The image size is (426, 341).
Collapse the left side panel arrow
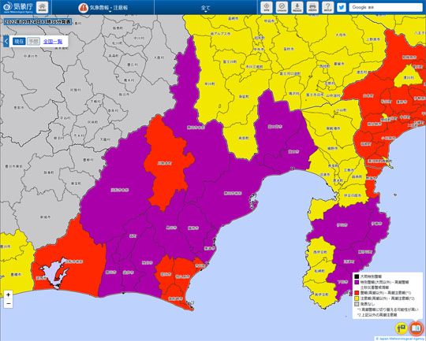[6, 41]
